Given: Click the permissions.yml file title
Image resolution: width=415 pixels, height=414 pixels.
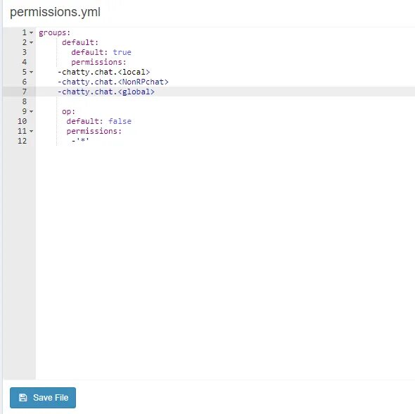Looking at the screenshot, I should tap(55, 12).
